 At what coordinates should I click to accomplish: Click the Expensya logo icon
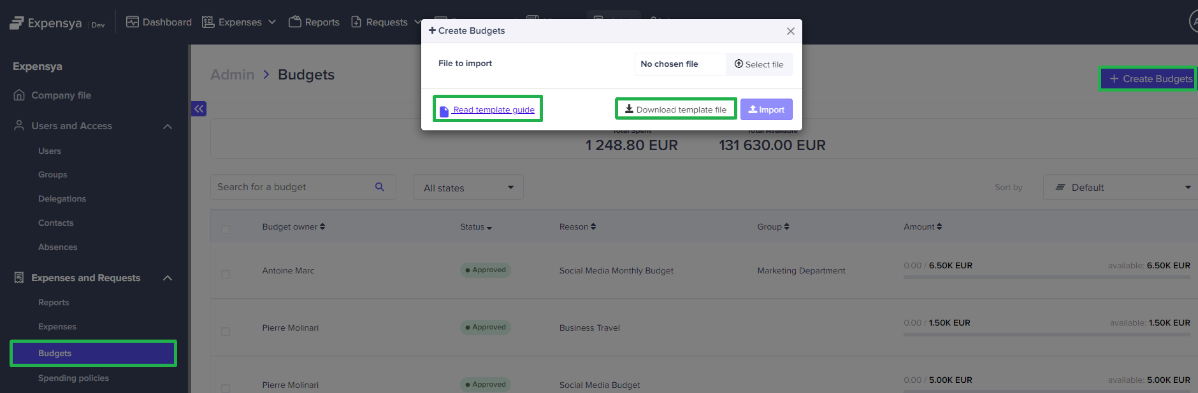(17, 24)
